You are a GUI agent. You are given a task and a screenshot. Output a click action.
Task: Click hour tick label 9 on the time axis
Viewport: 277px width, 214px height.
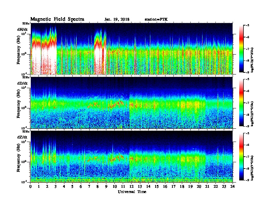(x=106, y=187)
